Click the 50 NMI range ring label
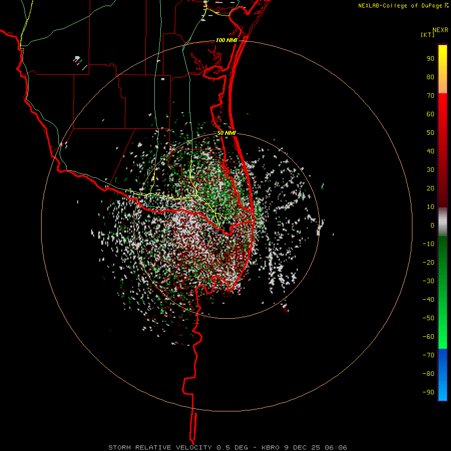This screenshot has height=451, width=451. point(227,133)
